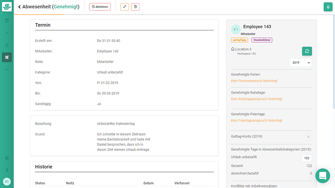Select the absences airplane icon in sidebar

[x=7, y=57]
